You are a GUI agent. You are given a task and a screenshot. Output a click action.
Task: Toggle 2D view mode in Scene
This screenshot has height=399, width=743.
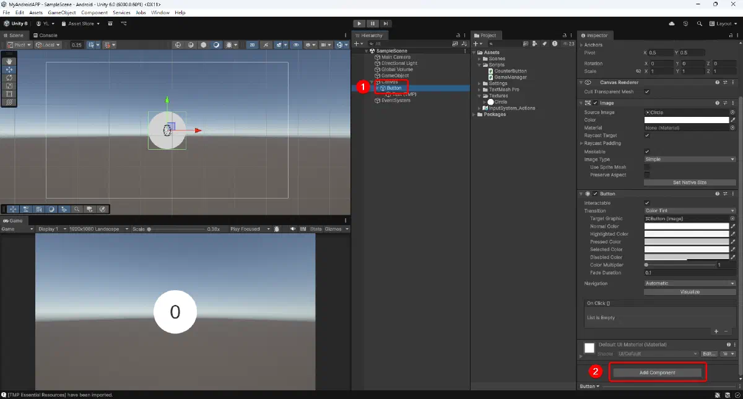[252, 45]
